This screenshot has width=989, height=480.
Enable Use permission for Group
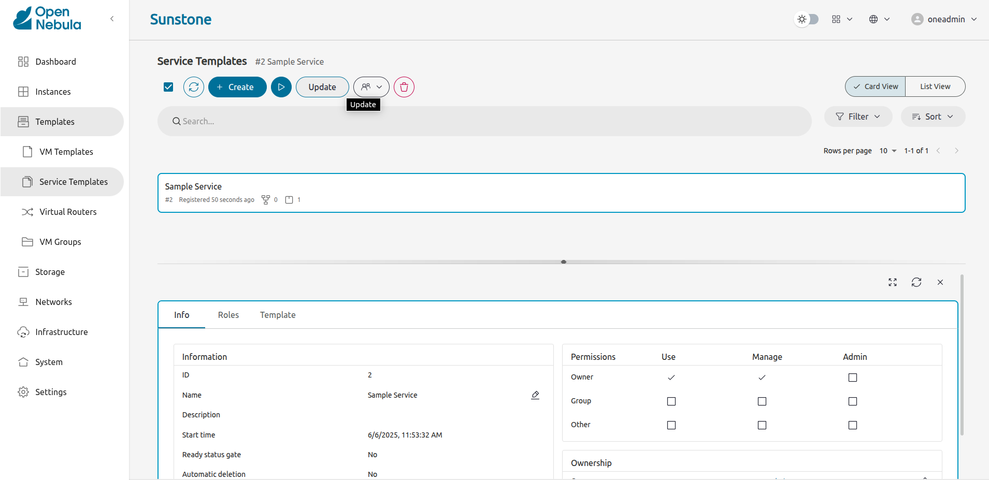coord(670,401)
